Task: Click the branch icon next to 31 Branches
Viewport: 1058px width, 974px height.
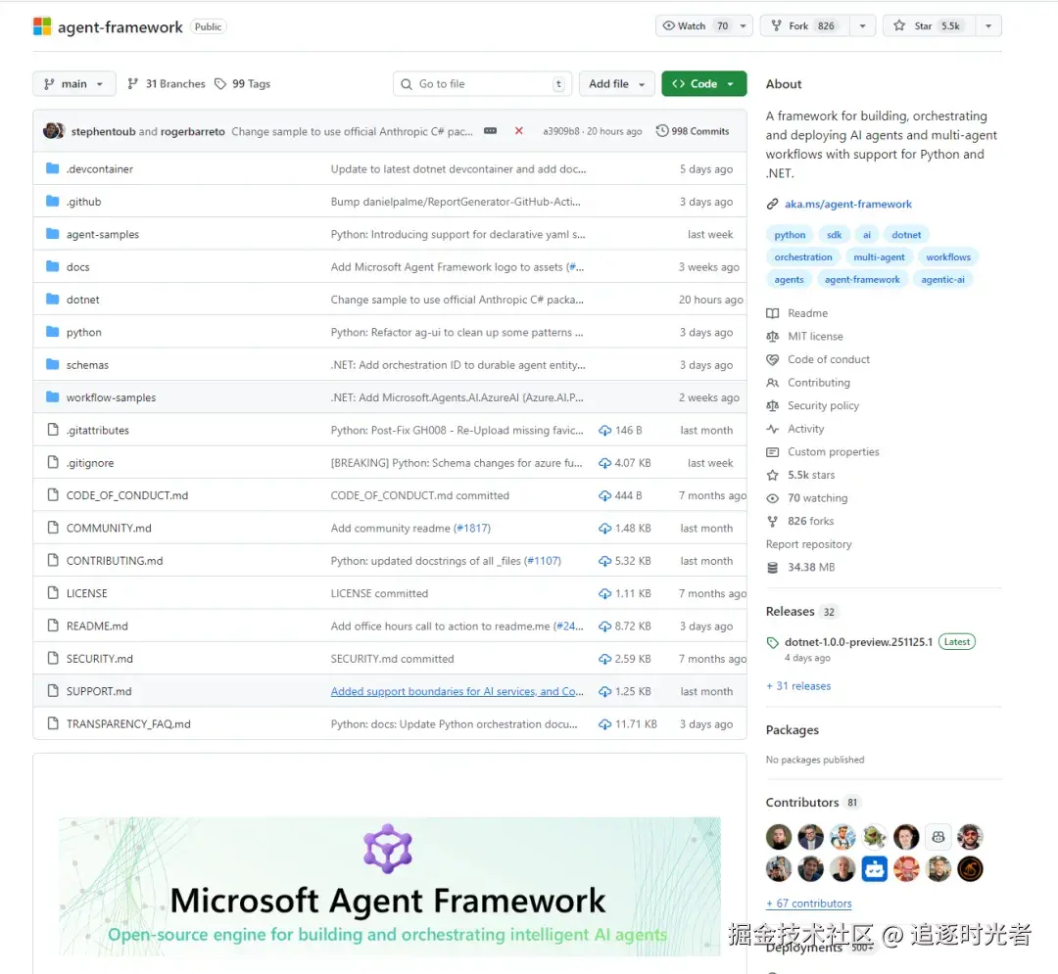Action: [x=133, y=83]
